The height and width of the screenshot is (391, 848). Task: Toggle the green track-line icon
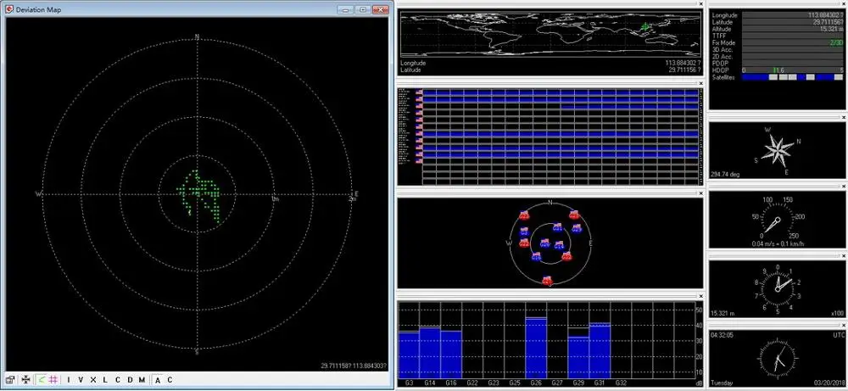[42, 380]
